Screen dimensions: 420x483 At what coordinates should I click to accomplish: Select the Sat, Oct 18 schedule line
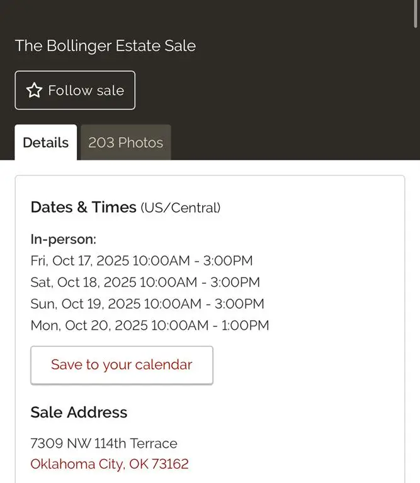coord(145,282)
